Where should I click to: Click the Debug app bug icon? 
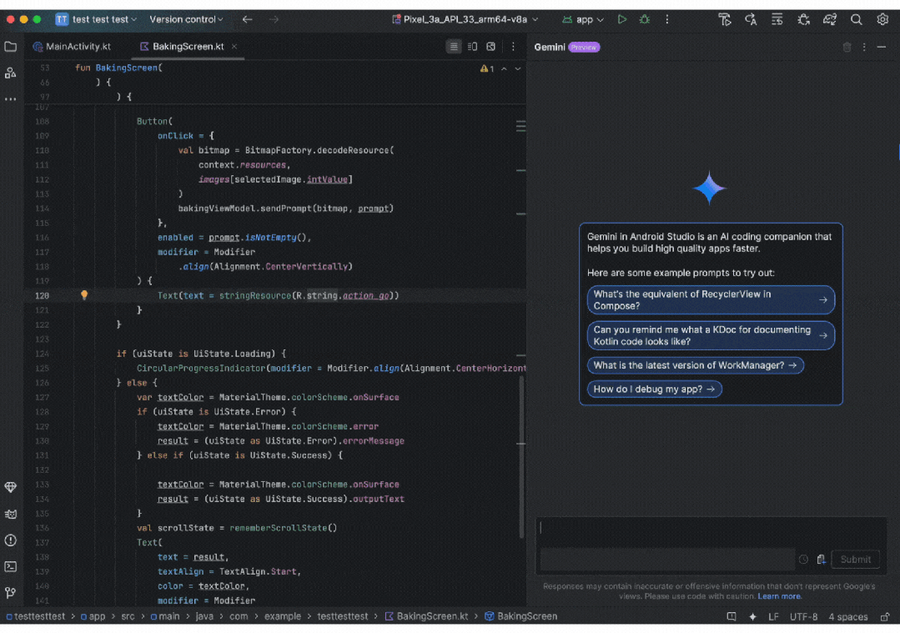click(645, 19)
